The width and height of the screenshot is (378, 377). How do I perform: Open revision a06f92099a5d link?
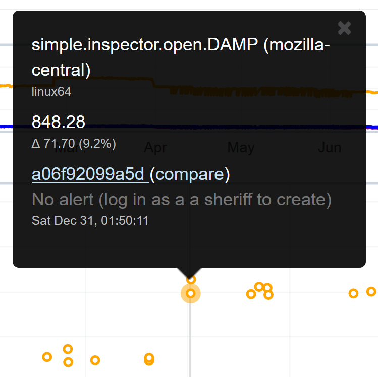point(89,174)
